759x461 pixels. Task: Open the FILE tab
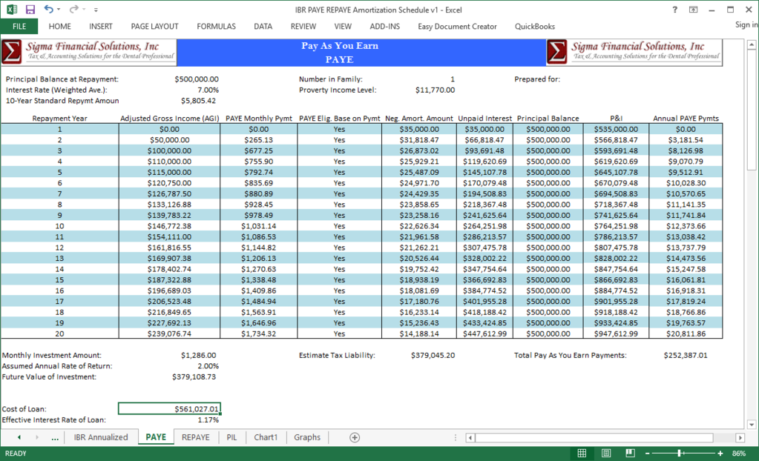click(x=19, y=26)
